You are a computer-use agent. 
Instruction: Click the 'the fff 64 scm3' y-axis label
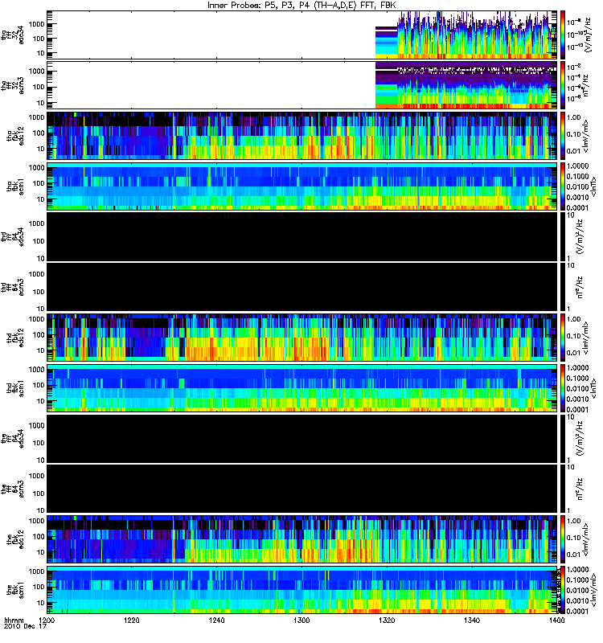point(12,489)
